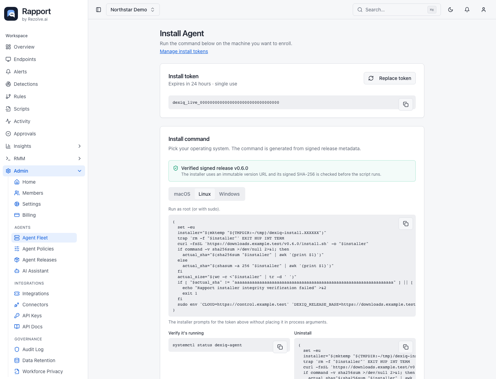The height and width of the screenshot is (379, 496).
Task: Copy the Linux install command
Action: (x=406, y=224)
